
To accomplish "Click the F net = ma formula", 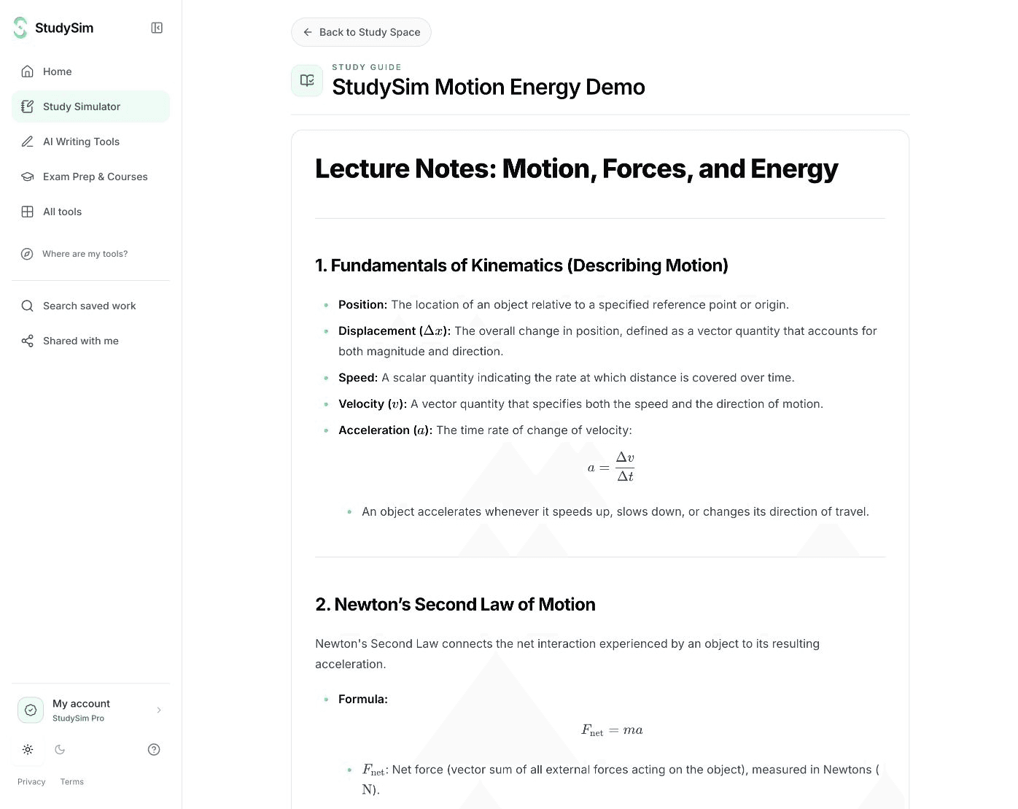I will pyautogui.click(x=612, y=730).
